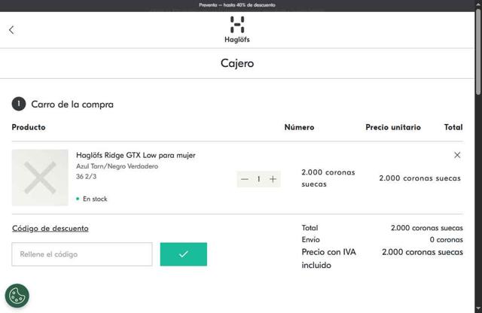Click the promo banner 'Preventa — hasta 40% de descuento'

click(x=237, y=5)
